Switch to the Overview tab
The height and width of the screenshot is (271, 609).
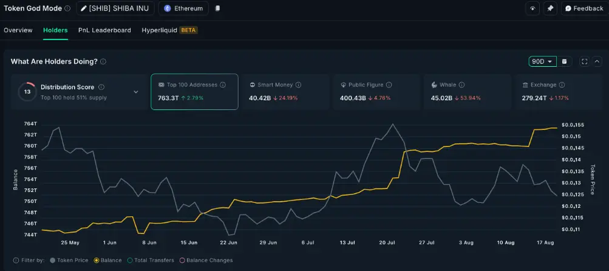(x=18, y=30)
